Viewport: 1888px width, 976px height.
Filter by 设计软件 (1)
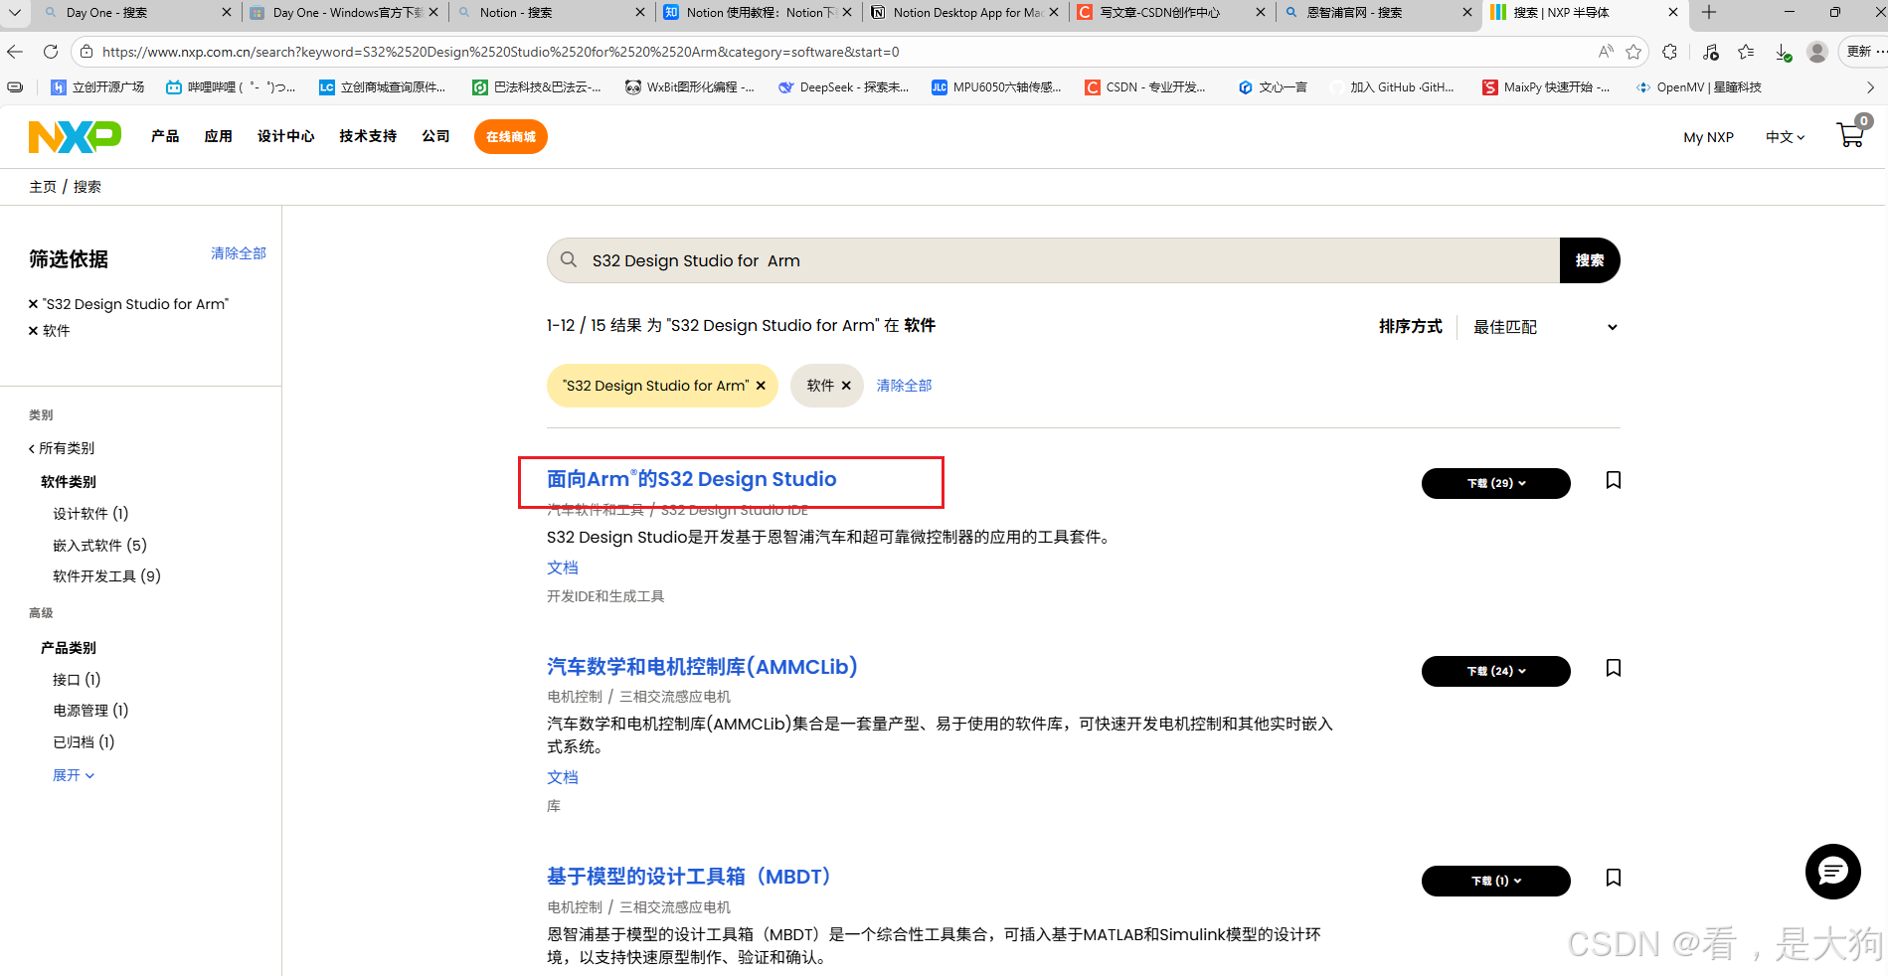(90, 514)
